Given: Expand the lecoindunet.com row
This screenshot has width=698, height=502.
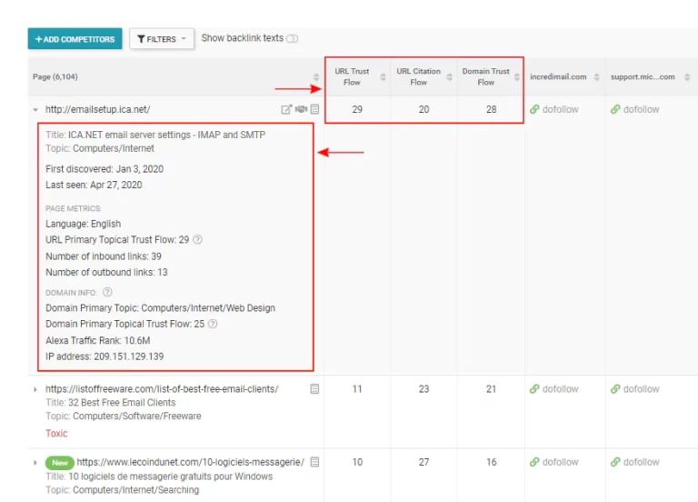Looking at the screenshot, I should 35,462.
